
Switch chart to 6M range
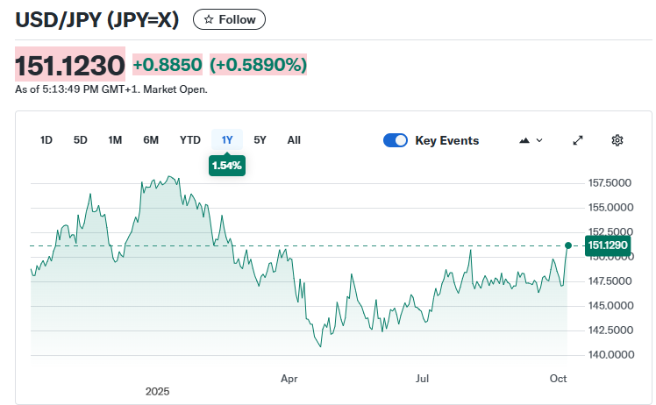[151, 140]
